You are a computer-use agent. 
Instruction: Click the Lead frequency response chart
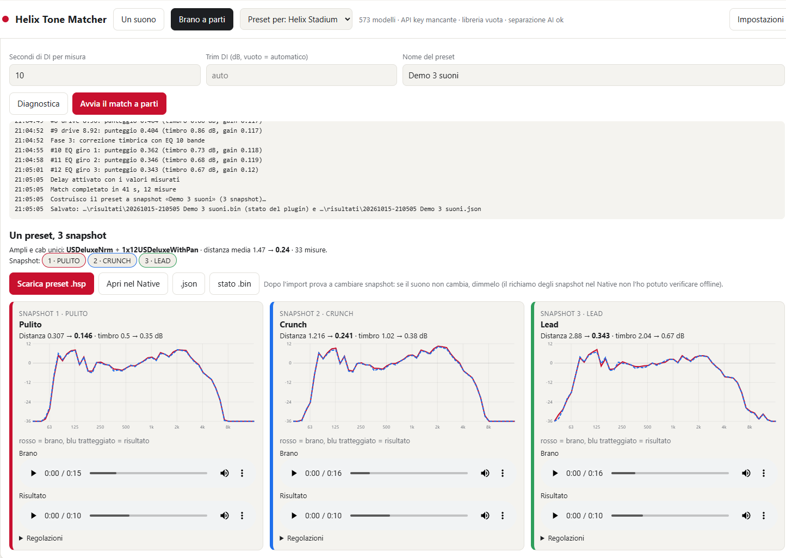click(659, 386)
